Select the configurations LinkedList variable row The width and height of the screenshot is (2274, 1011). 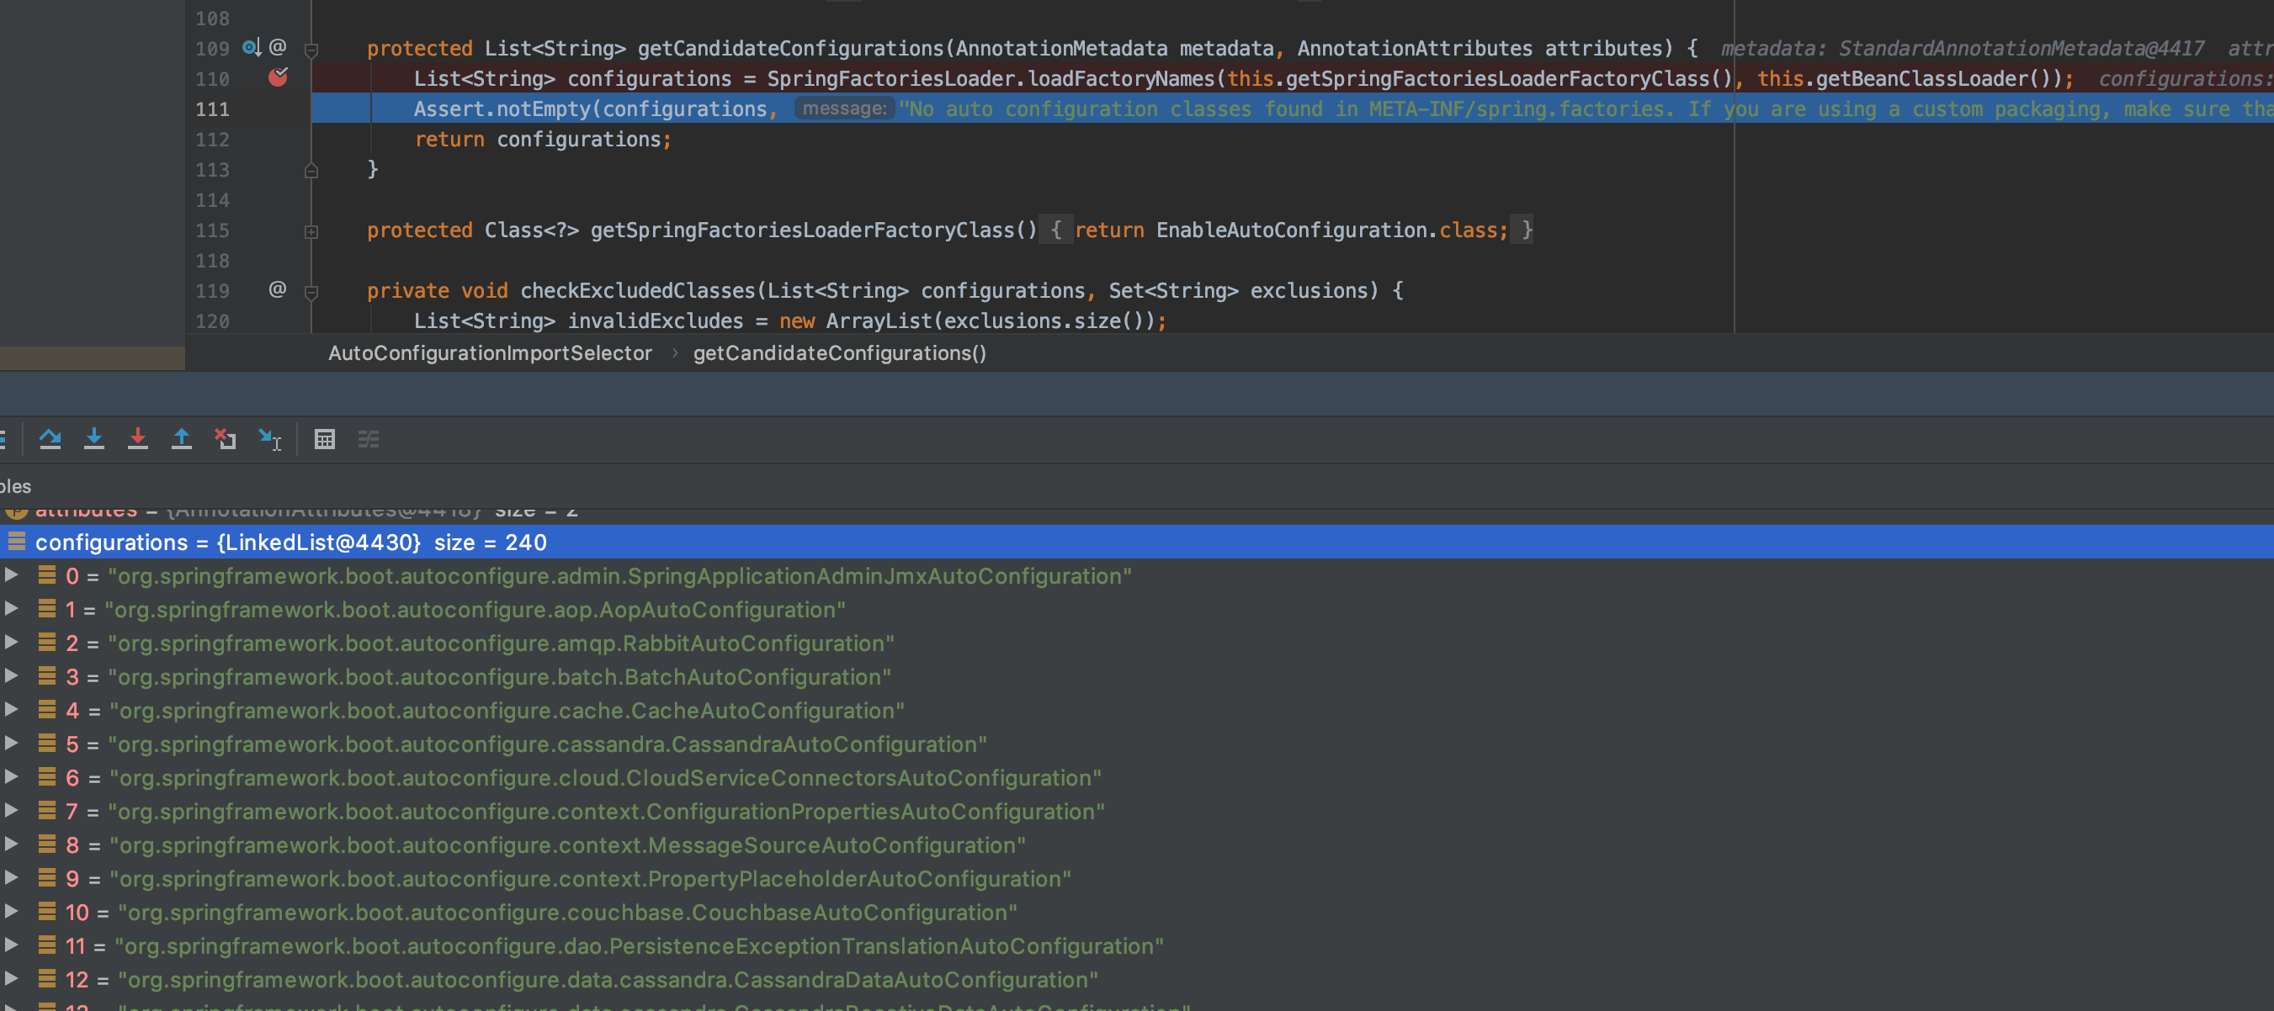point(291,542)
